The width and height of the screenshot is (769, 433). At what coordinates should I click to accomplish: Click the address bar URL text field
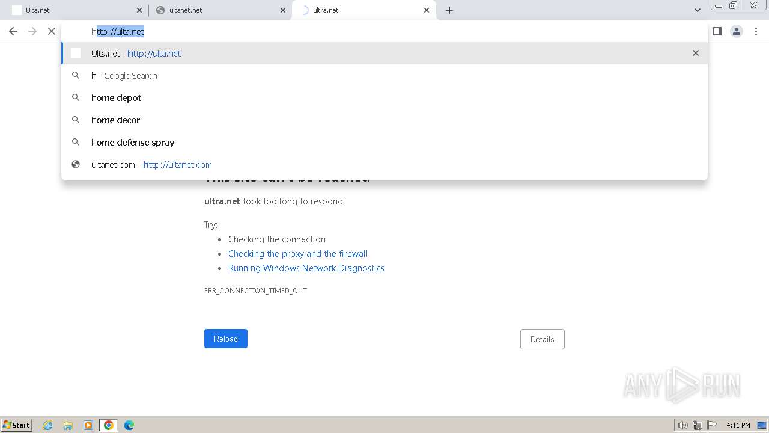tap(384, 31)
